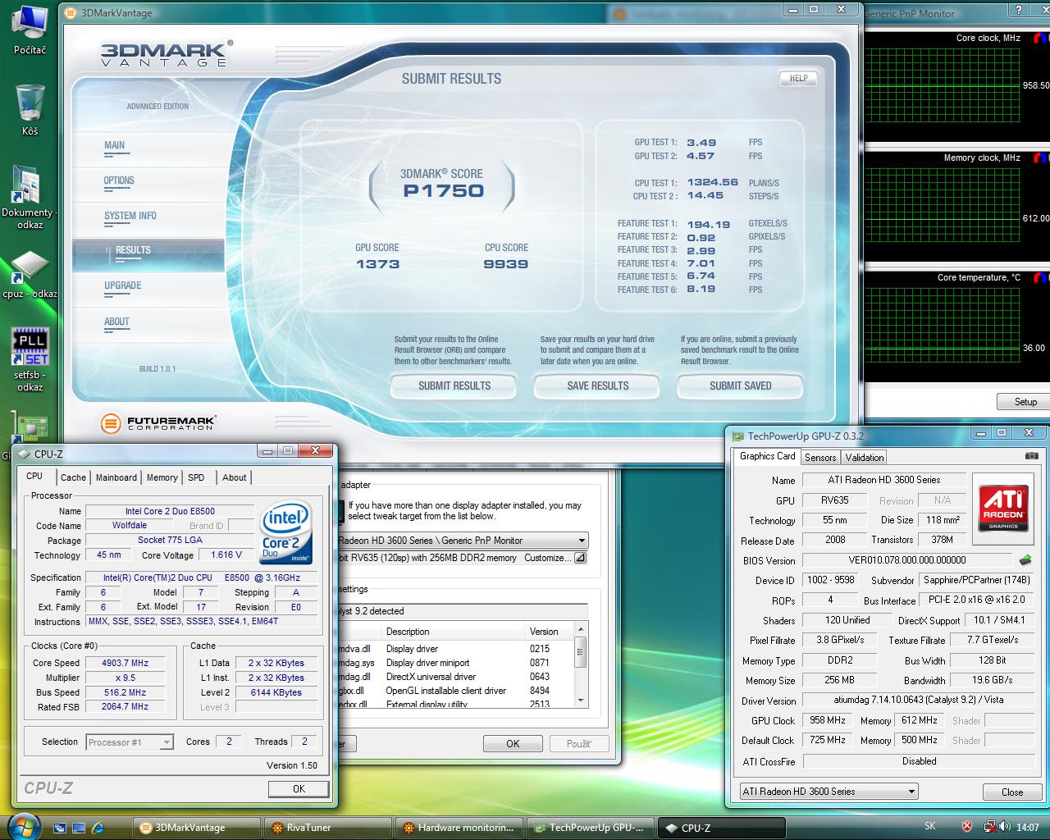Screen dimensions: 1050x840
Task: Open SYSTEM INFO in 3DMark Vantage sidebar
Action: (130, 217)
